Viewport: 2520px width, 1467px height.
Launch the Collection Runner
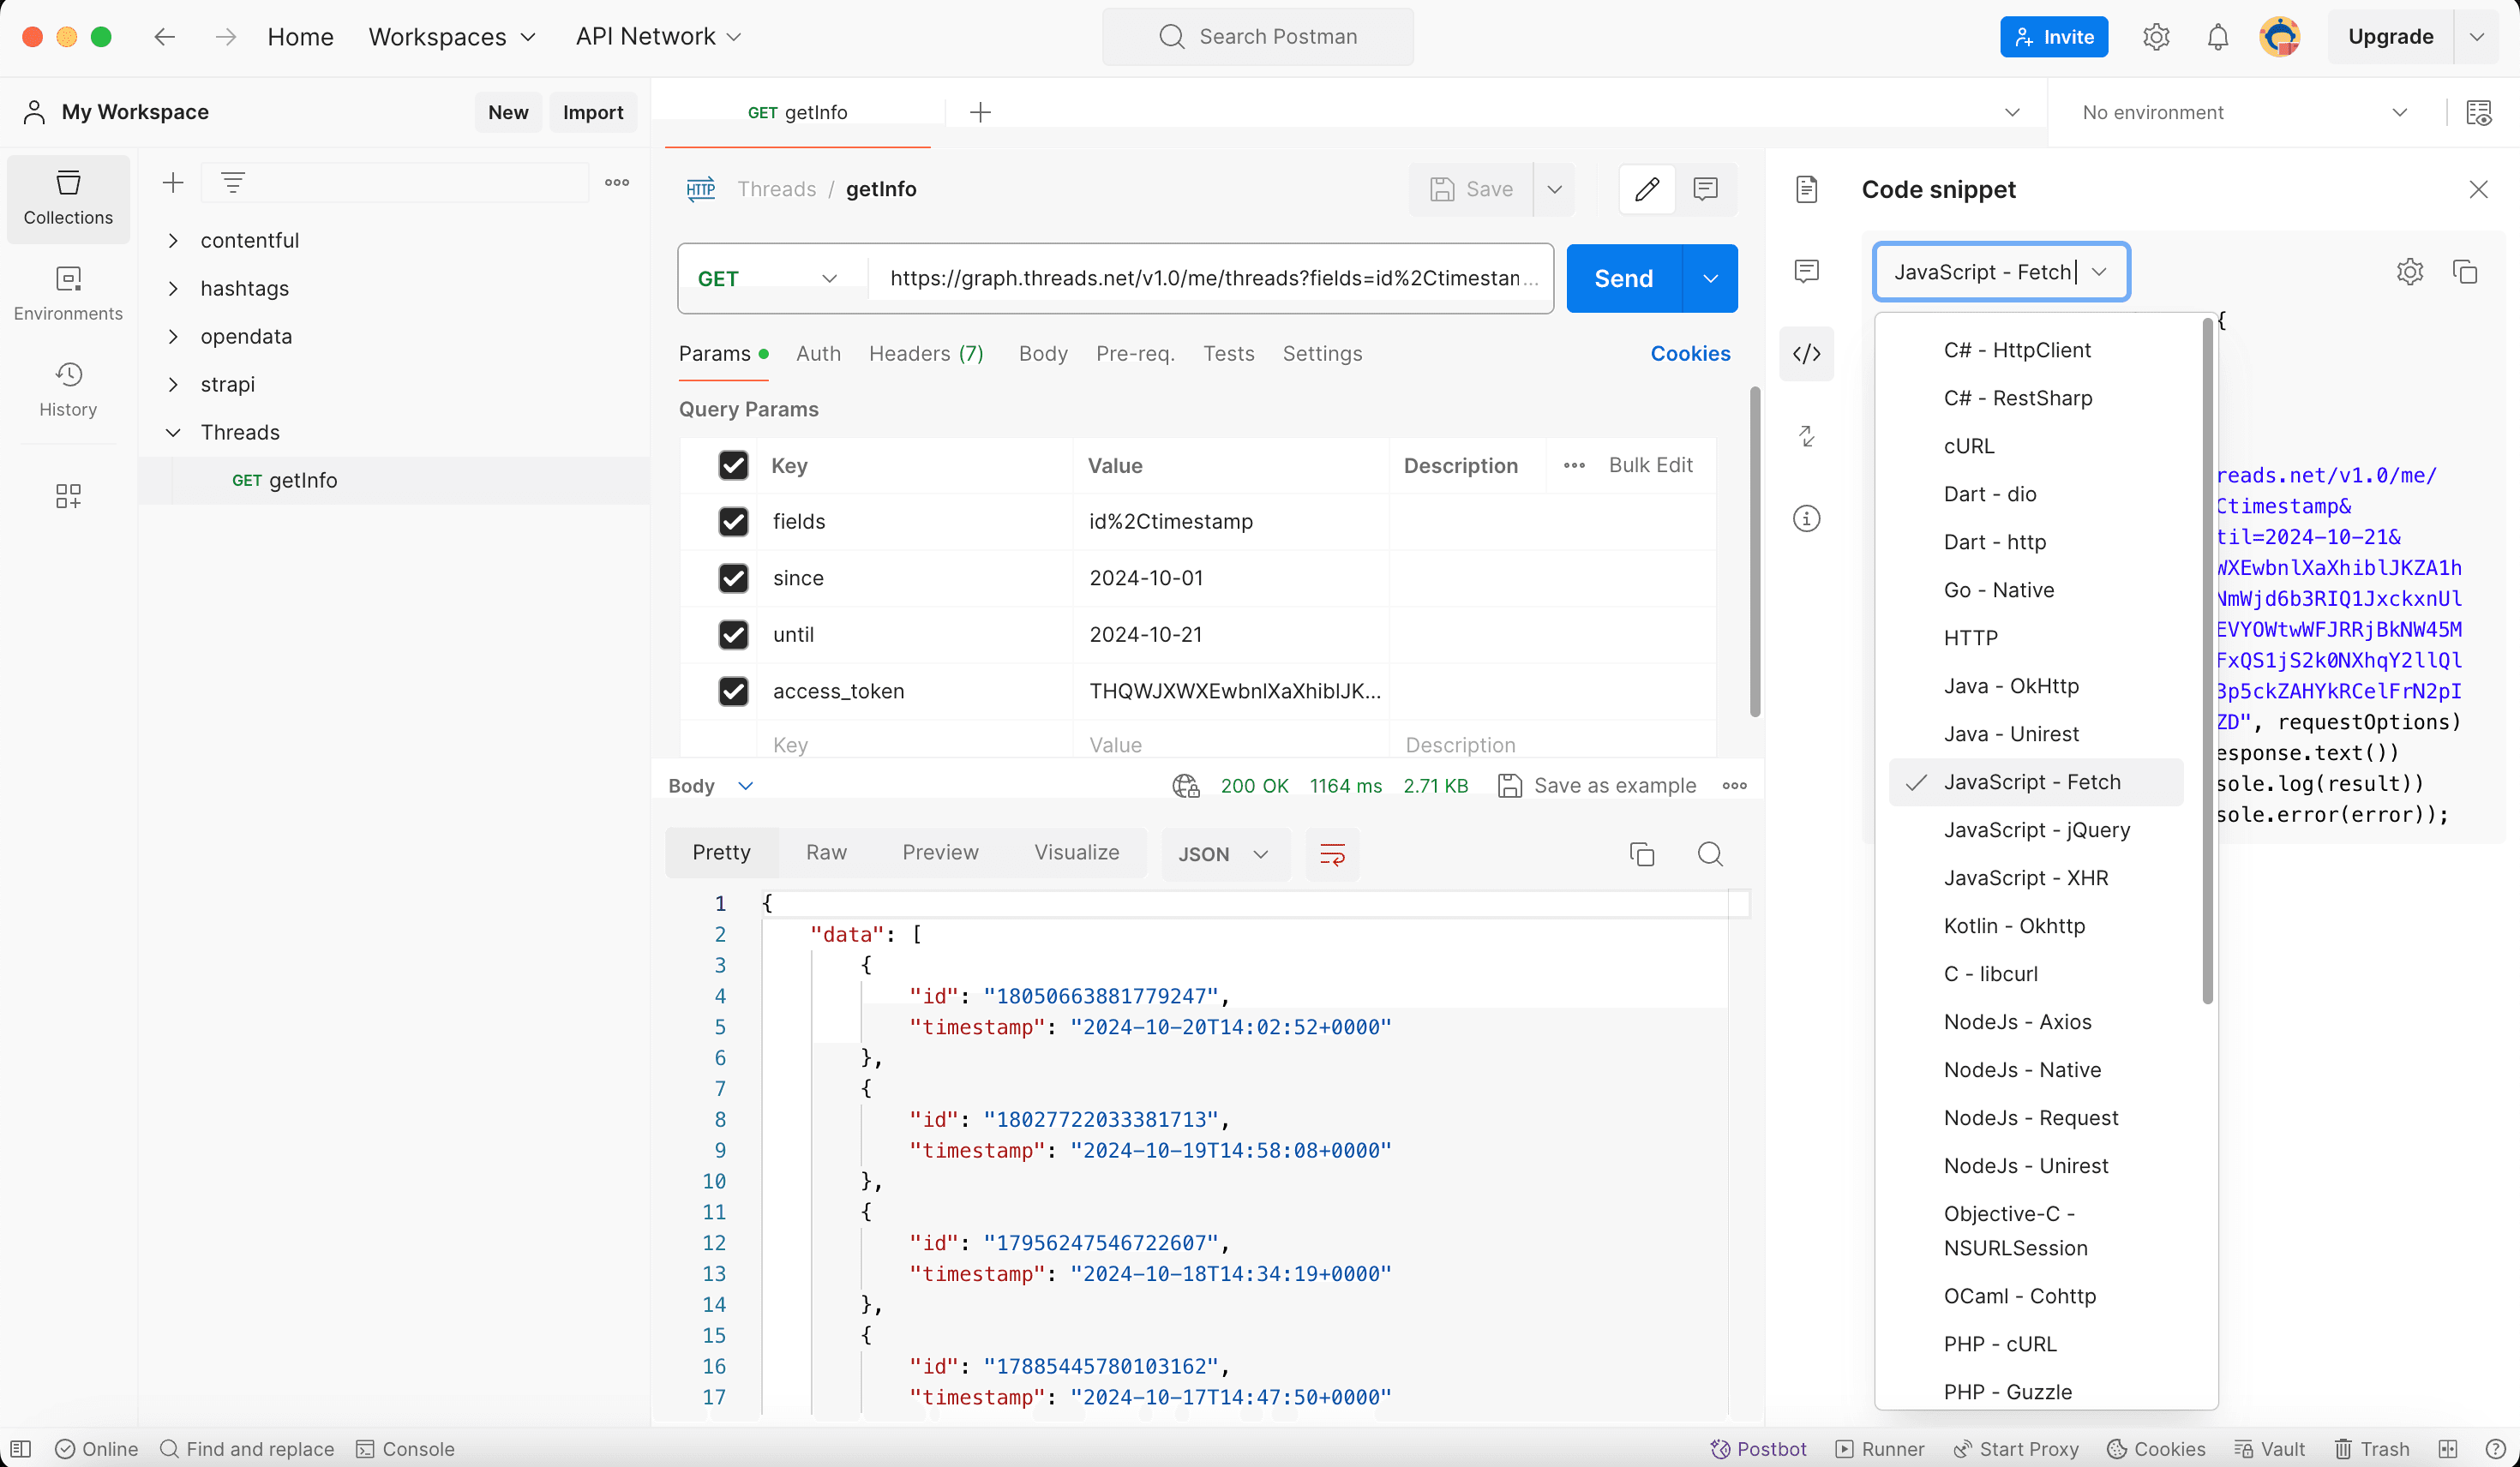click(1879, 1448)
